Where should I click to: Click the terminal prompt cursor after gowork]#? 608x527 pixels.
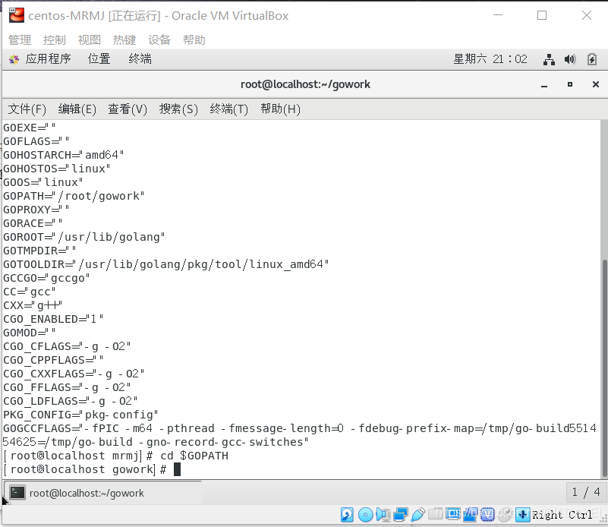click(177, 469)
